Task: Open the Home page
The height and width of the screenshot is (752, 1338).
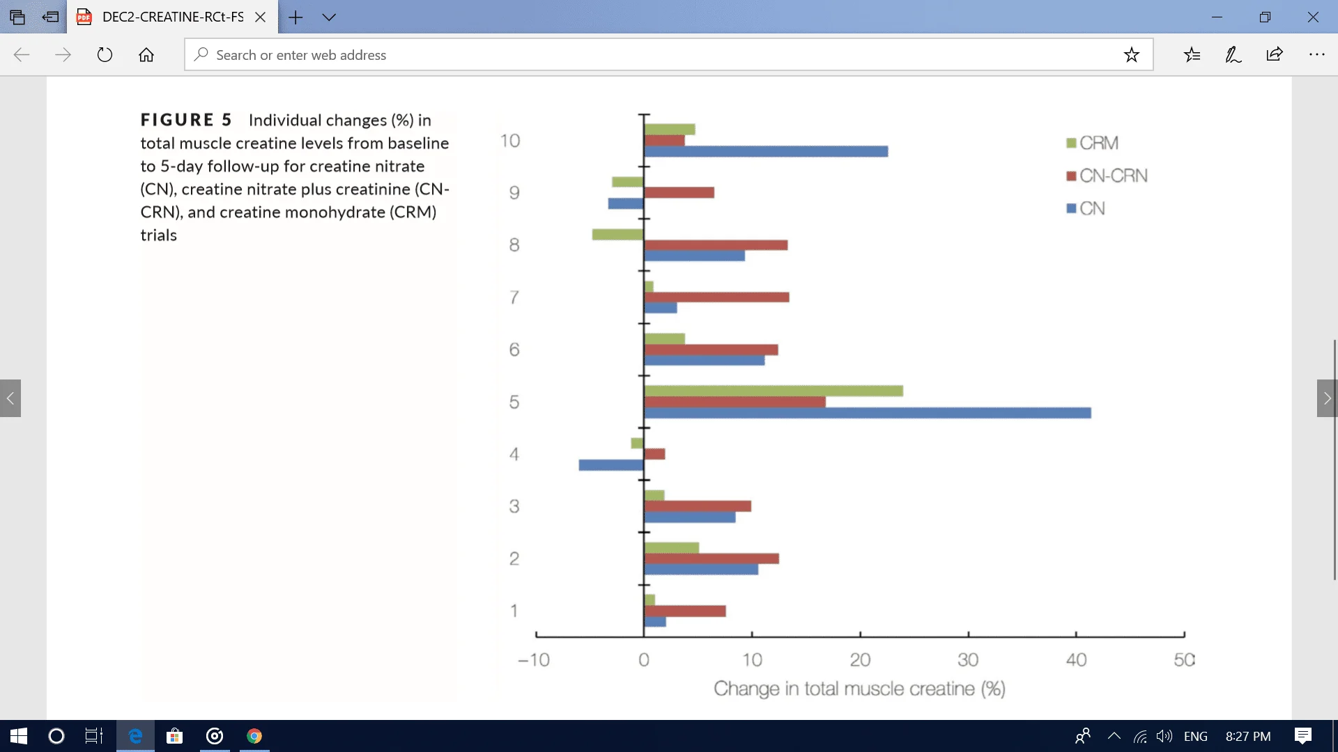Action: pyautogui.click(x=146, y=55)
